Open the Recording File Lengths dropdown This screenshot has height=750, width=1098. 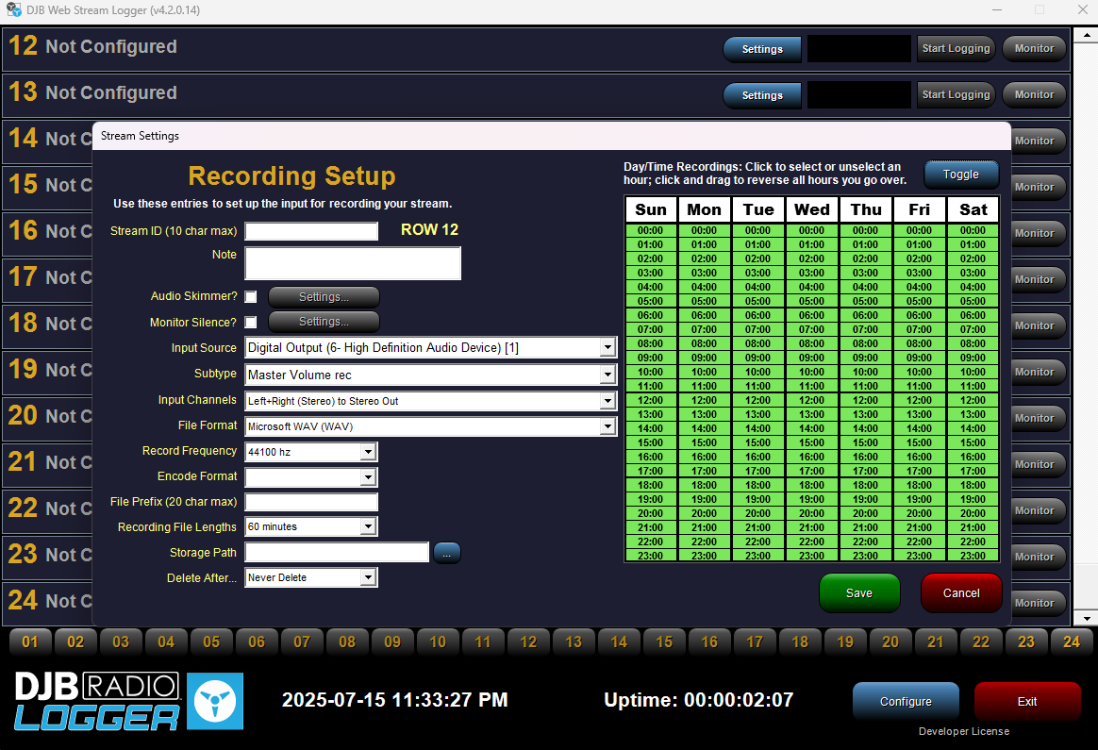(368, 526)
